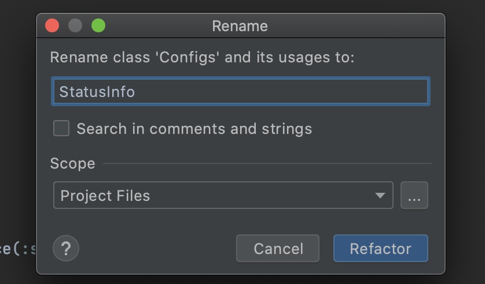The height and width of the screenshot is (284, 485).
Task: Place the cursor after the 'StatusInfo' text
Action: pos(136,92)
